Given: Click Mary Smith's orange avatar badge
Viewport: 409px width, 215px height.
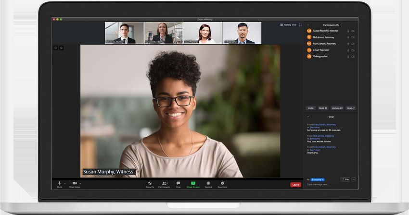Looking at the screenshot, I should (309, 44).
